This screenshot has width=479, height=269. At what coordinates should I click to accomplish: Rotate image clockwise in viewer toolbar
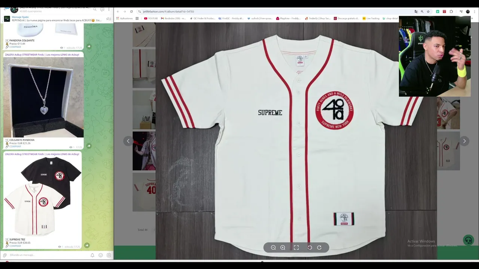click(319, 247)
